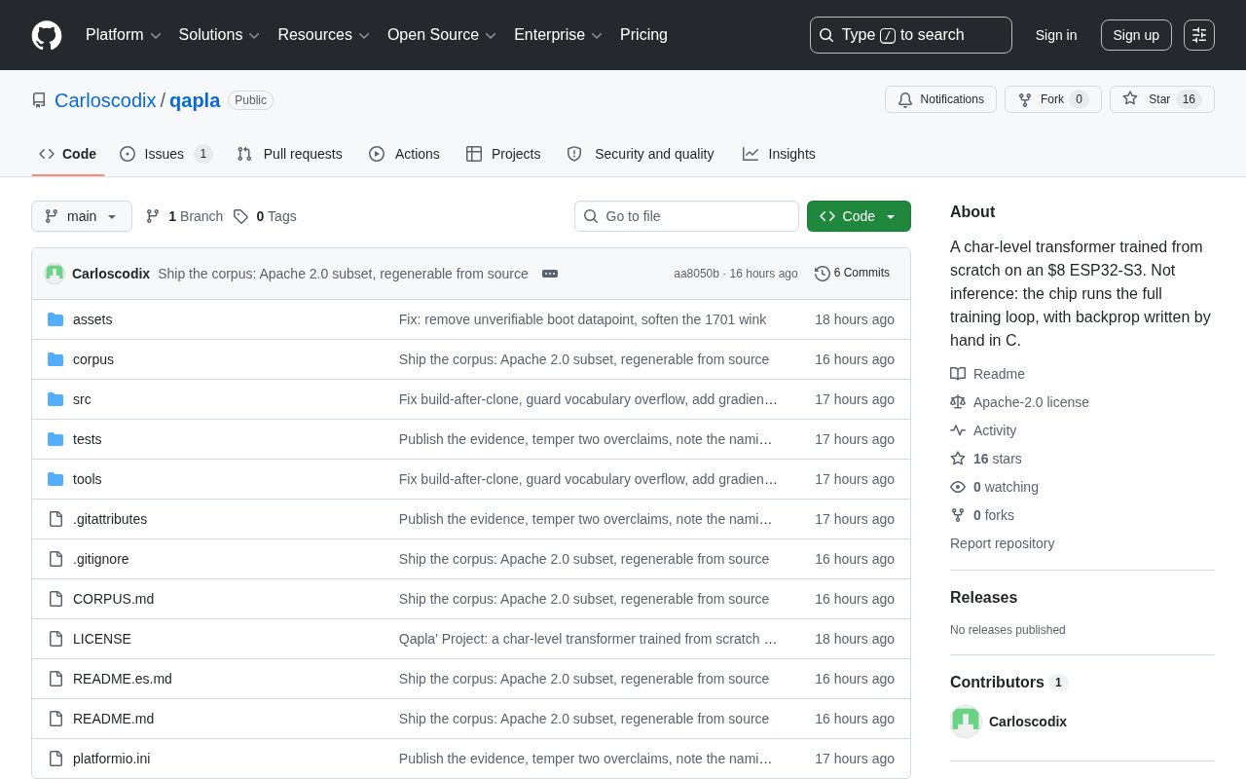Open the src folder name link
The width and height of the screenshot is (1246, 779).
[82, 399]
